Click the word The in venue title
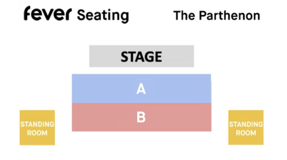This screenshot has height=160, width=287. pyautogui.click(x=184, y=15)
